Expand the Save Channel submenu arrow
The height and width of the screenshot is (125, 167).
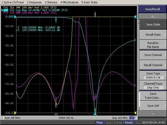(x=165, y=55)
